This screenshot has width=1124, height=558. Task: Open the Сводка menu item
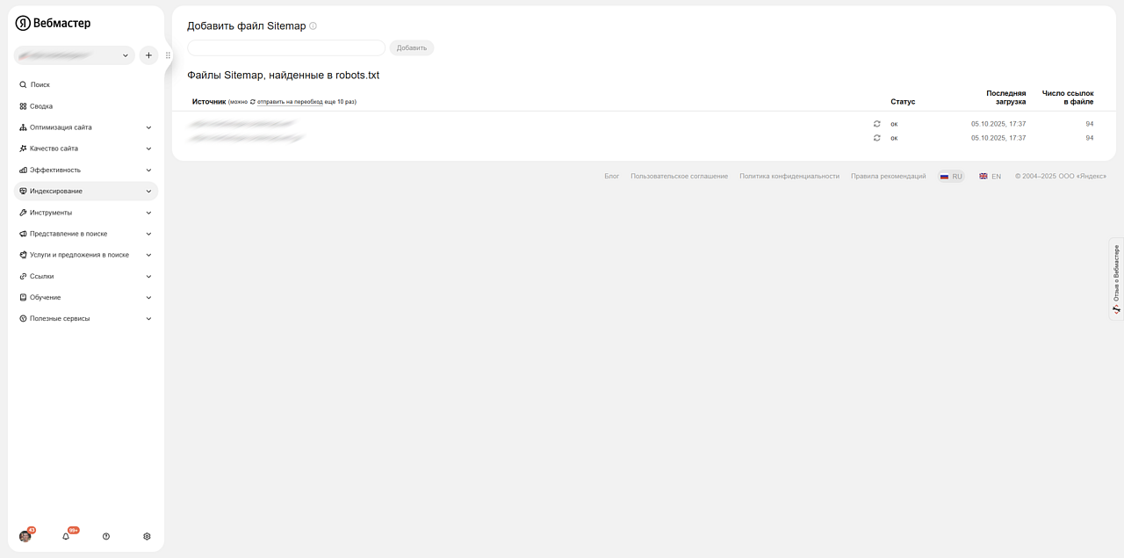(x=41, y=106)
